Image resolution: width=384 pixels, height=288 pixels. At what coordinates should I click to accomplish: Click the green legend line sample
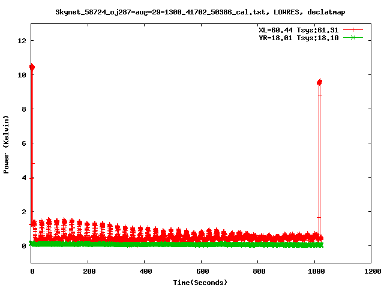coord(353,38)
